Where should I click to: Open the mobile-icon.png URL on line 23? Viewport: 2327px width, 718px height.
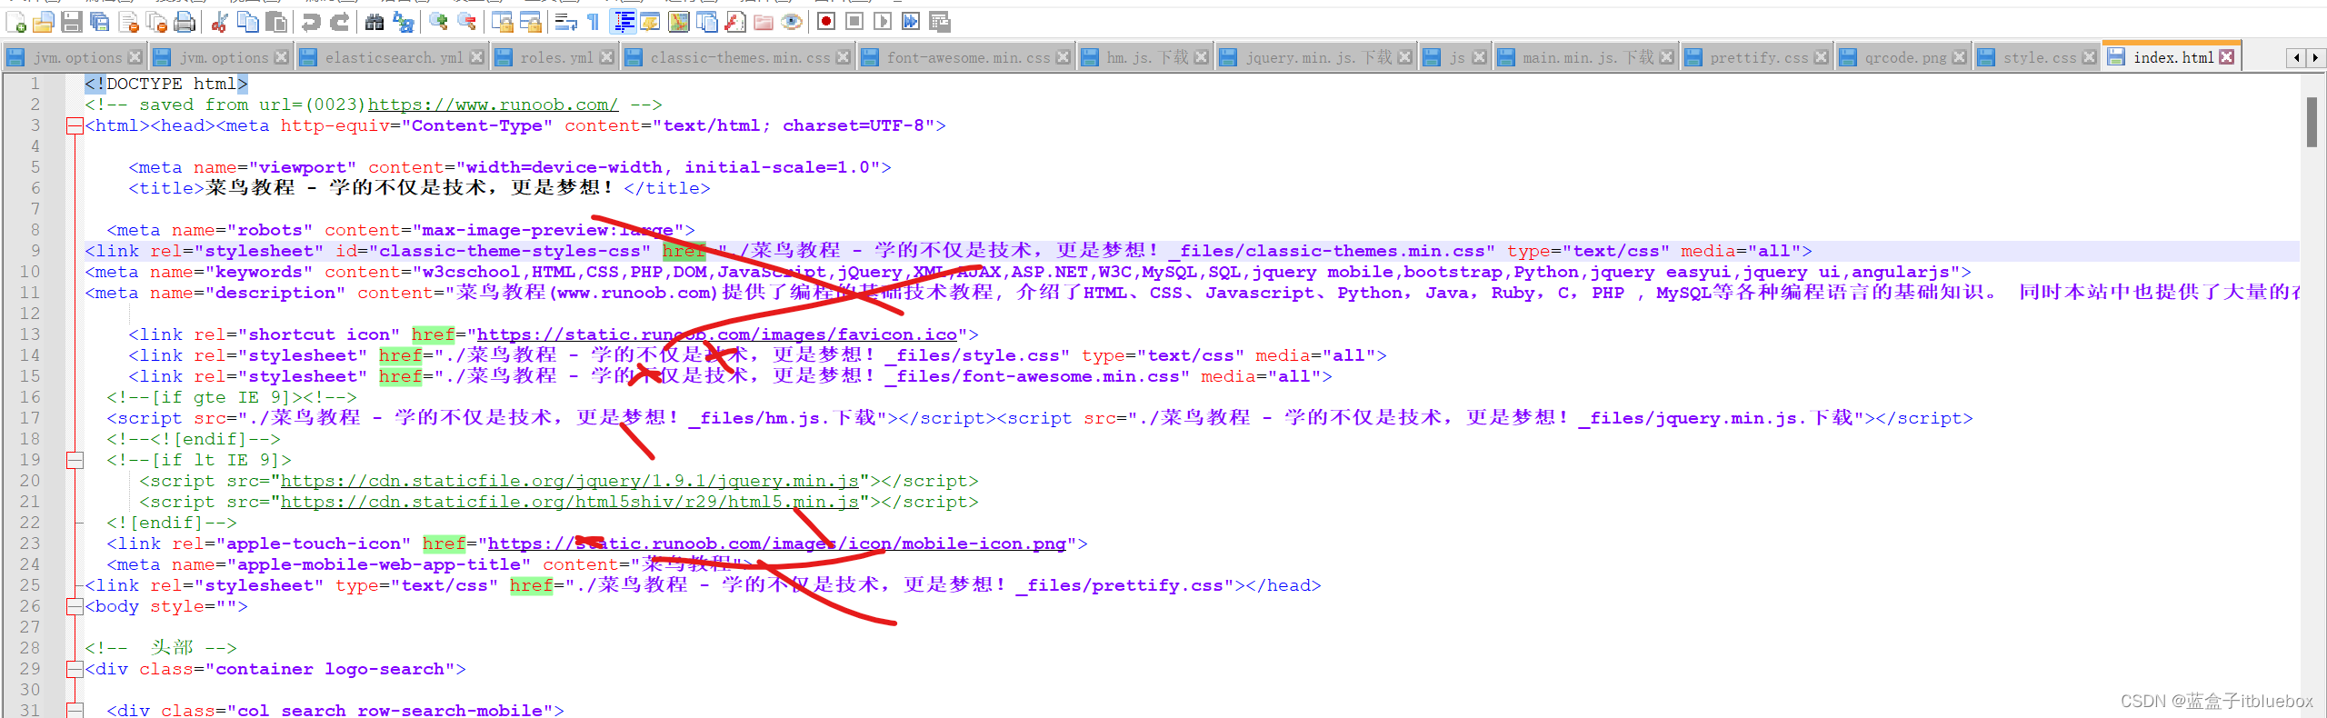[777, 543]
